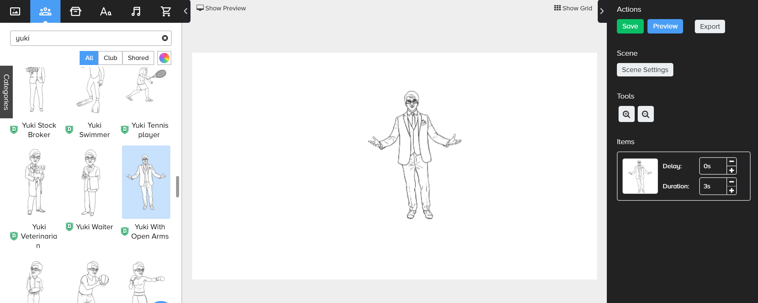
Task: Expand the Categories side tab
Action: 6,92
